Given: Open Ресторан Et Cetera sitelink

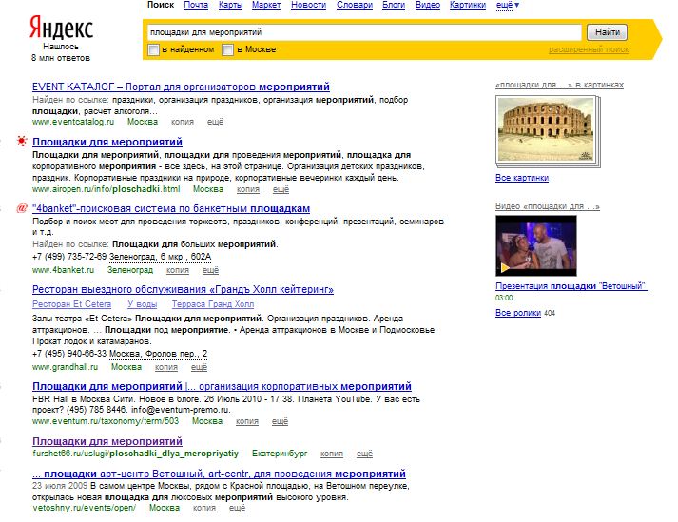Looking at the screenshot, I should [x=71, y=304].
